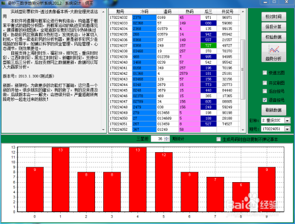Screen dimensions: 295x224
Task: Tick 生成号码时自动复制不弹记事本 checkbox
Action: coord(218,139)
